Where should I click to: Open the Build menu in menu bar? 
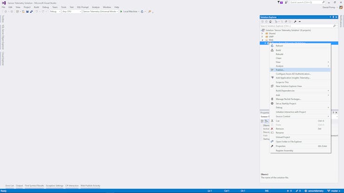(x=36, y=7)
